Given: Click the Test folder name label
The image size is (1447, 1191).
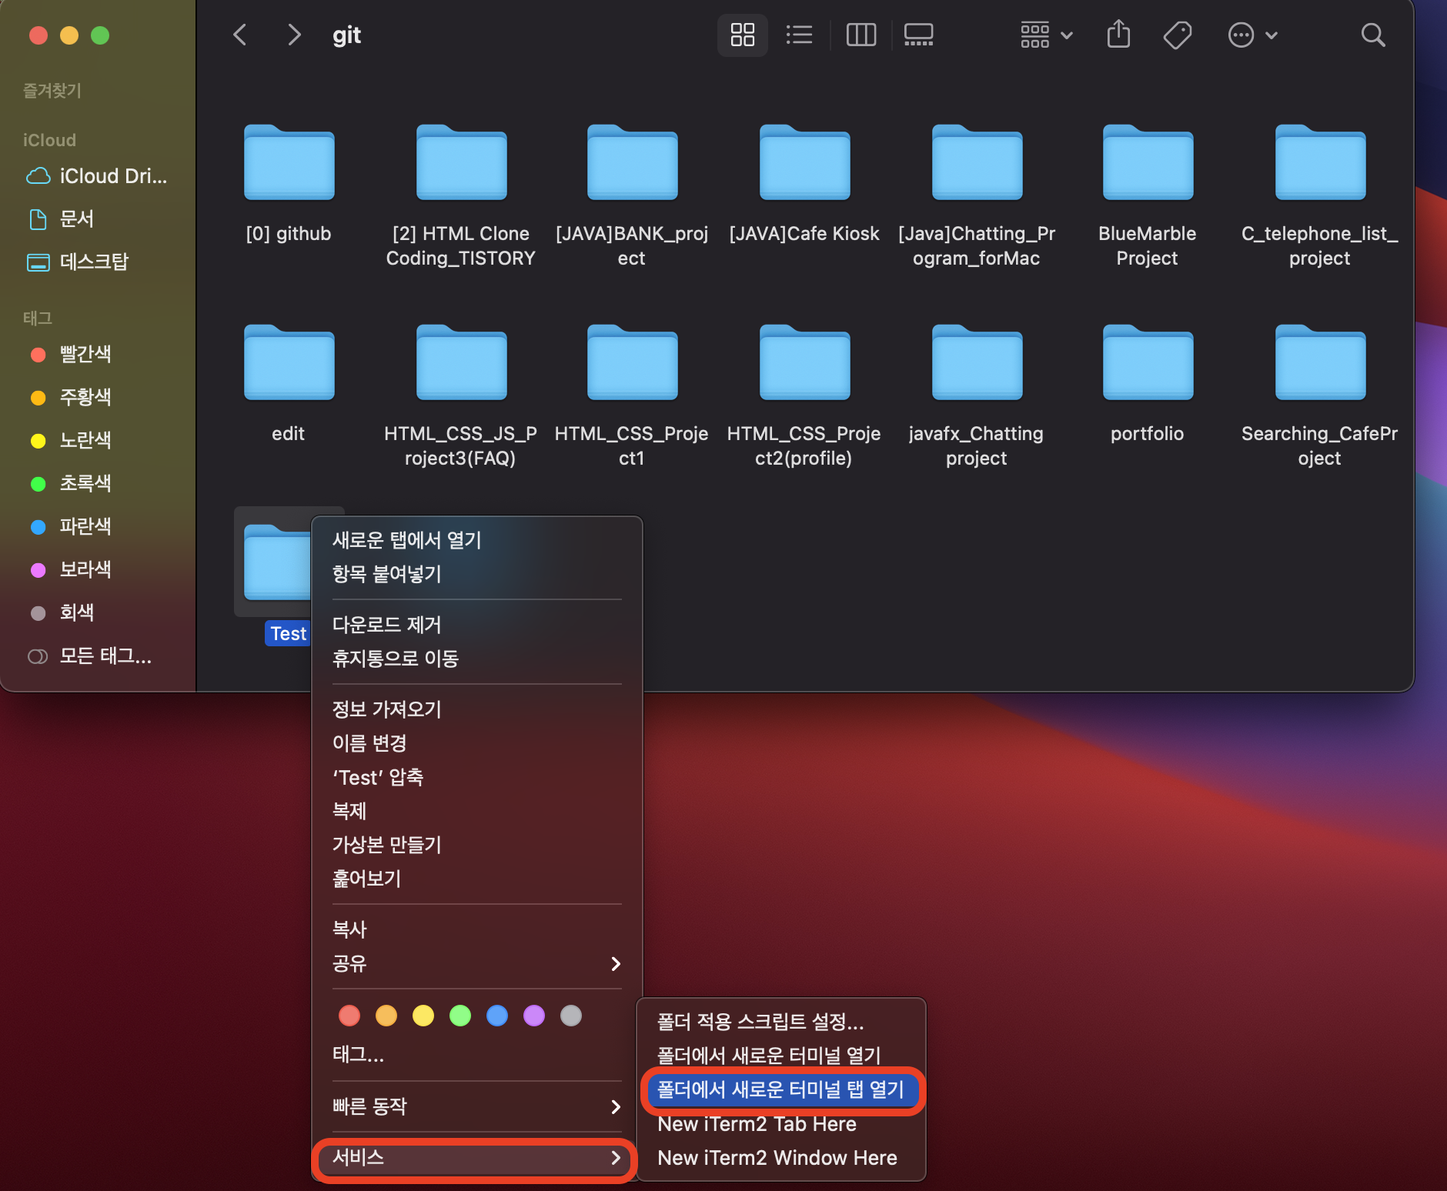Looking at the screenshot, I should click(x=288, y=633).
